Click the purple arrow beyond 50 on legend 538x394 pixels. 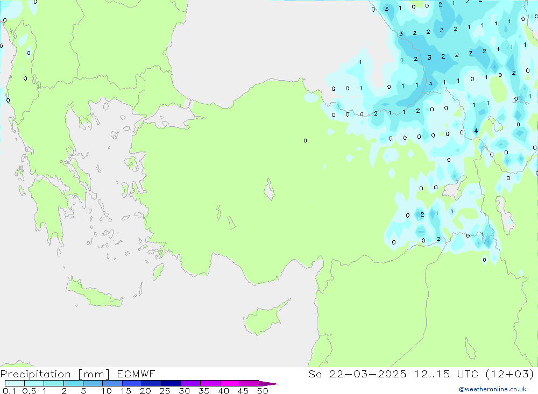click(x=269, y=383)
